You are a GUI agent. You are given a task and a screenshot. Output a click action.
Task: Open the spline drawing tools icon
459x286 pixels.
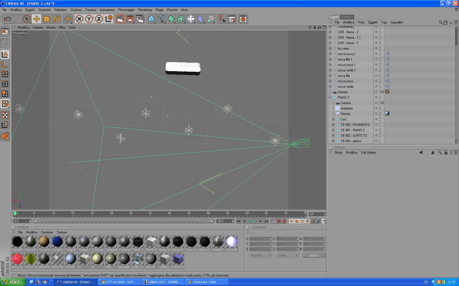161,19
